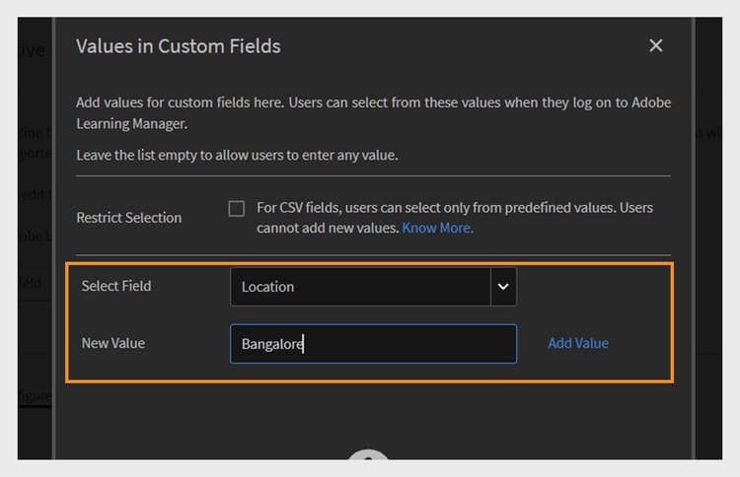Focus the New Value text input
Image resolution: width=740 pixels, height=477 pixels.
tap(395, 344)
